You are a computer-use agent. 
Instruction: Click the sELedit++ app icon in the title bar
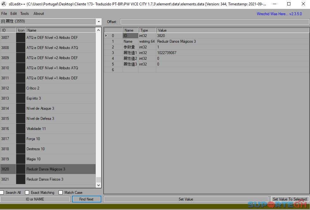click(4, 4)
